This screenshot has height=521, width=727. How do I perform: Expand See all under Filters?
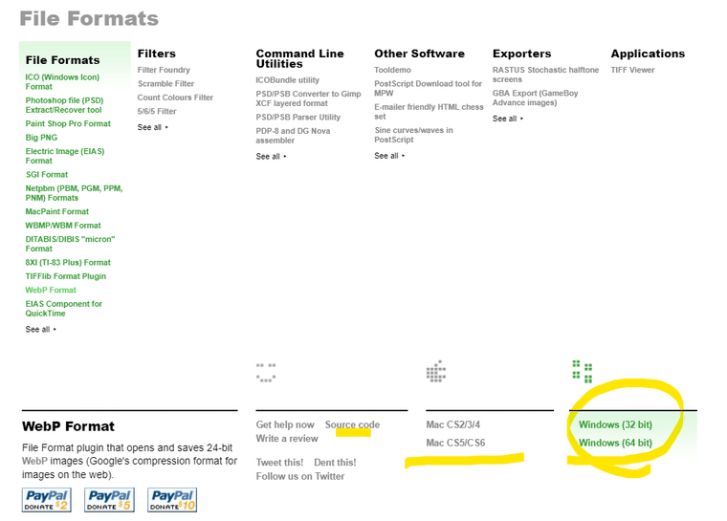153,127
